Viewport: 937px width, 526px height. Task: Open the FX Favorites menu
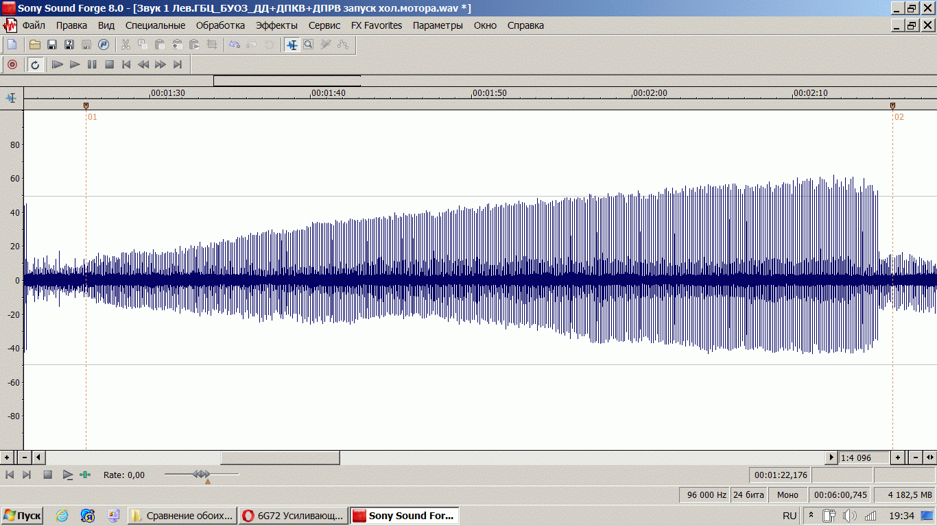click(x=377, y=25)
